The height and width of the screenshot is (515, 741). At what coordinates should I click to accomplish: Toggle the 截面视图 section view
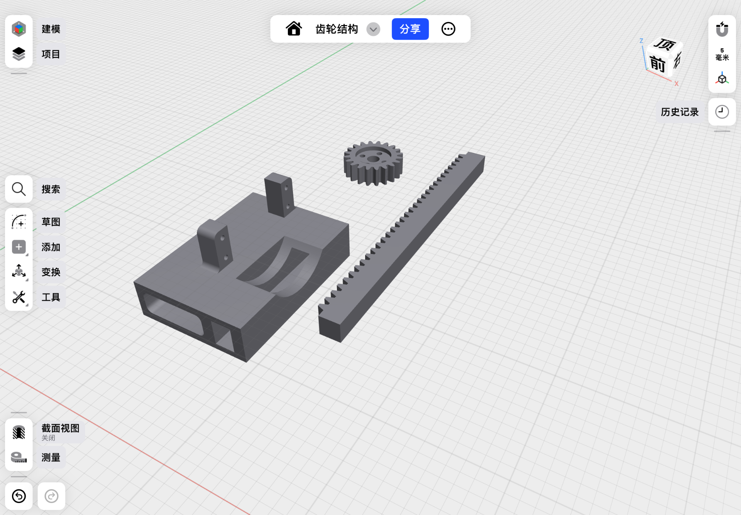pos(19,432)
